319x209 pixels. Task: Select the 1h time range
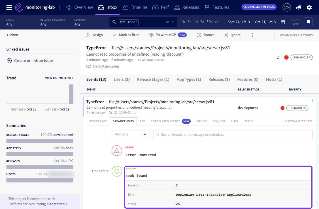tap(183, 22)
